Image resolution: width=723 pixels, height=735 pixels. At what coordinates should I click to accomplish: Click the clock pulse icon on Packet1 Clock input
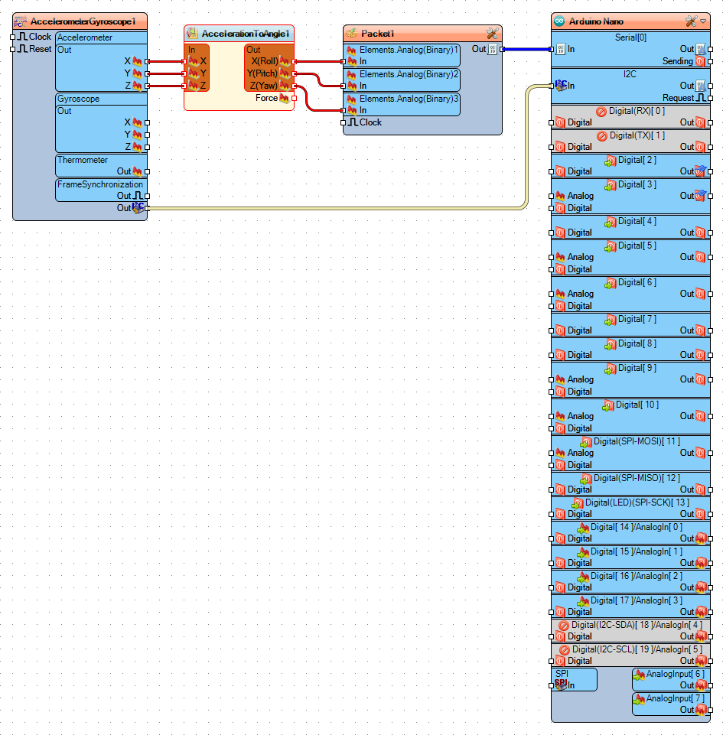pyautogui.click(x=353, y=122)
